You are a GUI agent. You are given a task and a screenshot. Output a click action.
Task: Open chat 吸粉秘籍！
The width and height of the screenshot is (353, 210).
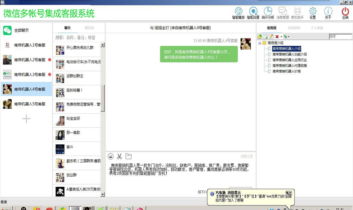coord(77,92)
